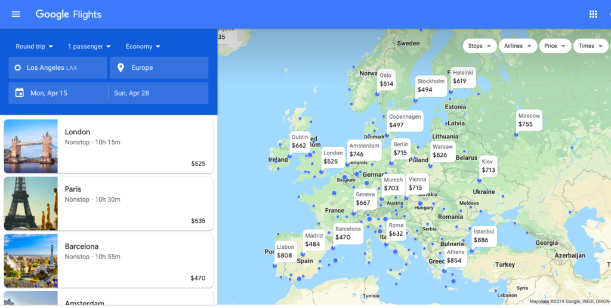This screenshot has height=308, width=611.
Task: Click the origin circle icon by Los Angeles
Action: (17, 68)
